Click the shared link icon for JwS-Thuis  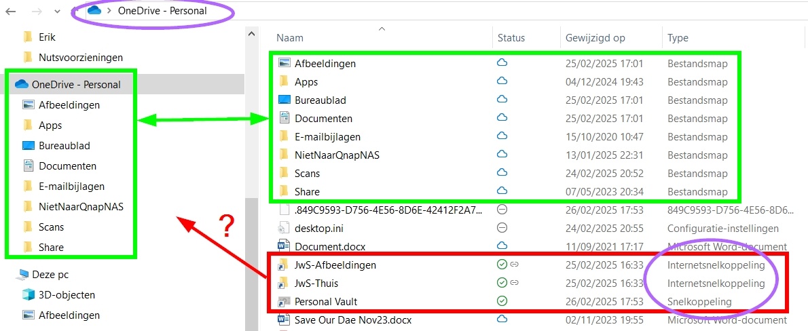pyautogui.click(x=514, y=283)
